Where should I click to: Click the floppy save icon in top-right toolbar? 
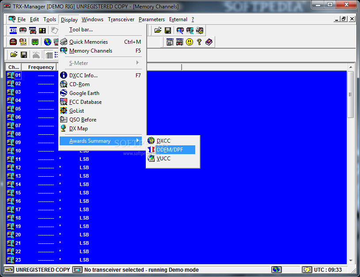168,30
